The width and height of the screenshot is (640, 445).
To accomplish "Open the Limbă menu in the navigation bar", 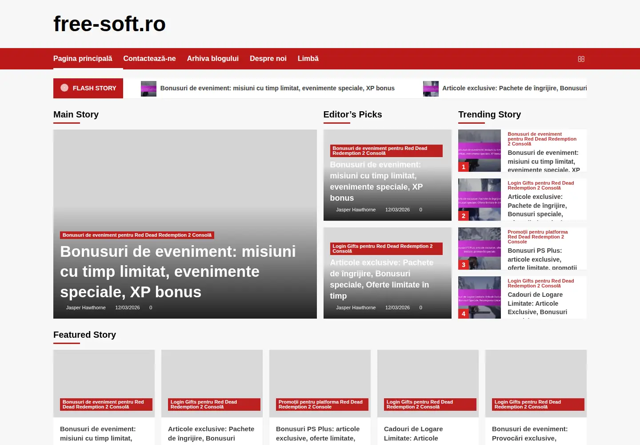I will (x=308, y=59).
